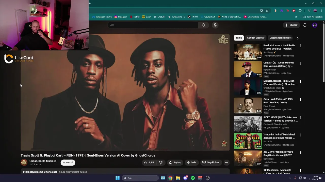Open YouTube notifications bell

click(x=305, y=25)
